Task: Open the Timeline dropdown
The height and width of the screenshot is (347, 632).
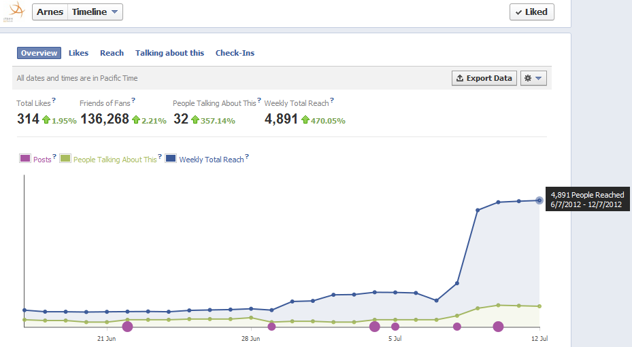Action: pos(95,12)
